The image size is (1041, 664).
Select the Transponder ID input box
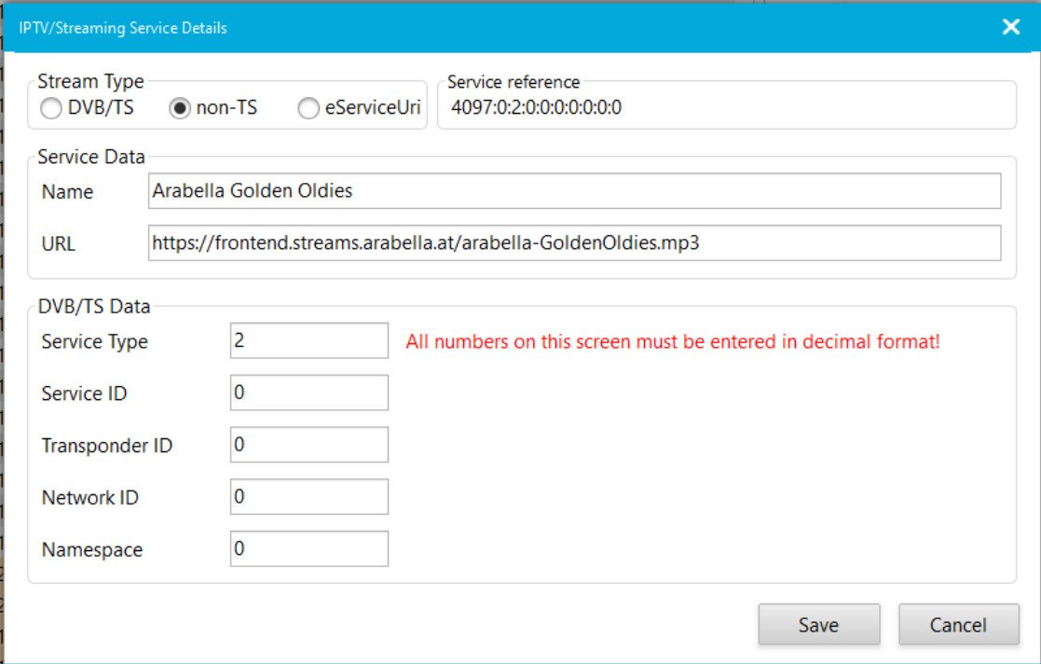[x=308, y=446]
